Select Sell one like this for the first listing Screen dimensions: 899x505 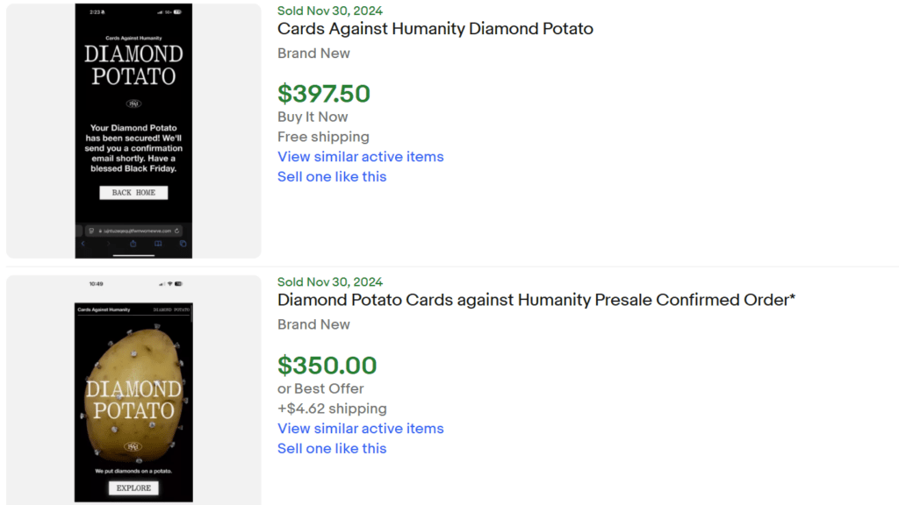click(332, 176)
